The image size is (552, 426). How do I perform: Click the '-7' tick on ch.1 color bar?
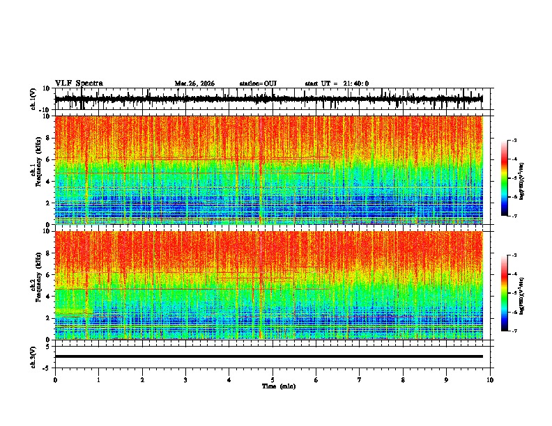point(514,216)
